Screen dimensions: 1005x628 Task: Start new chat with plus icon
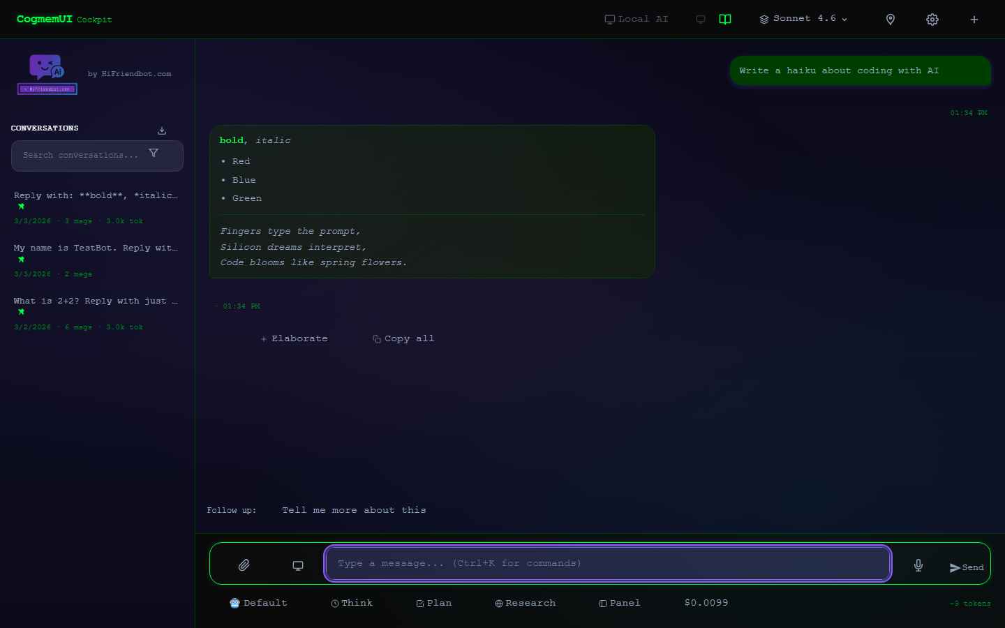tap(974, 20)
